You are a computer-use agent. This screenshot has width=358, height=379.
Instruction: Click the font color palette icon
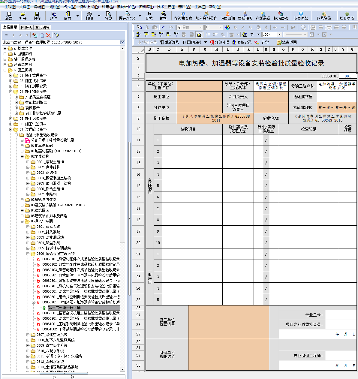point(227,27)
